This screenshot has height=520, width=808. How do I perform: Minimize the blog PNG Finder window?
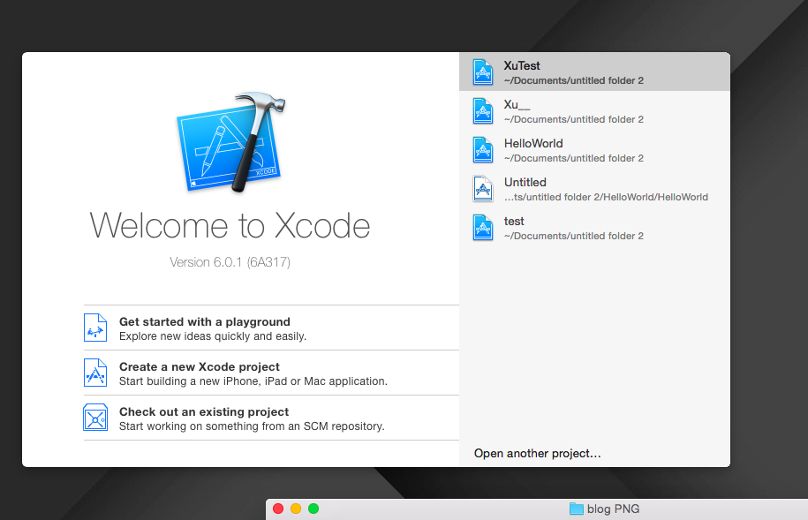(296, 509)
